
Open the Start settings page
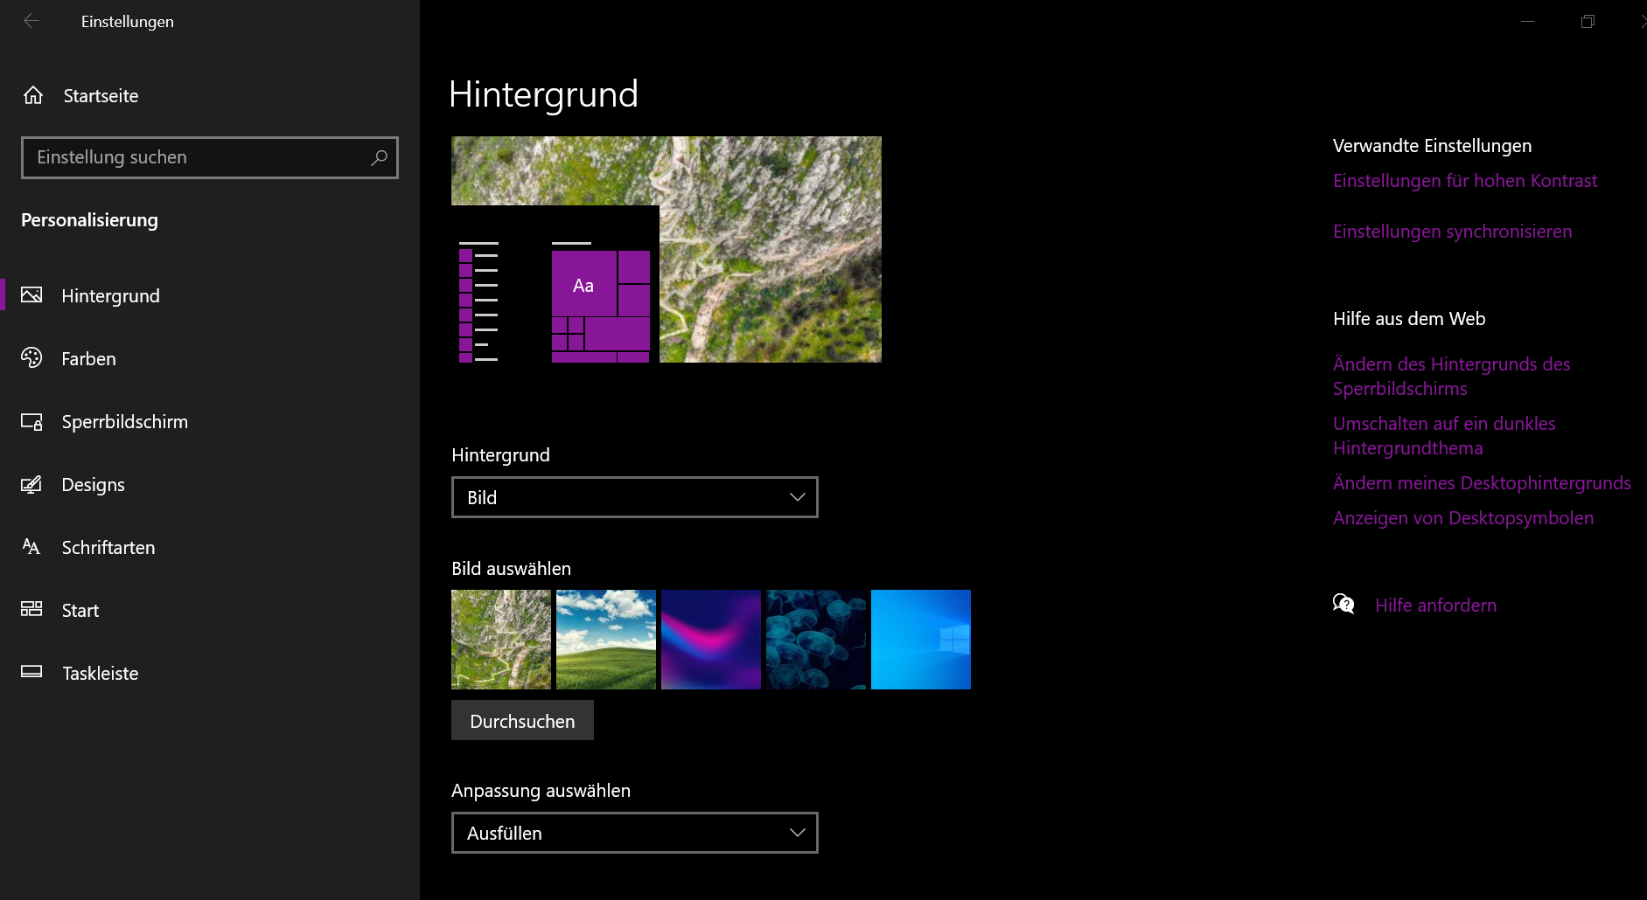(x=210, y=610)
